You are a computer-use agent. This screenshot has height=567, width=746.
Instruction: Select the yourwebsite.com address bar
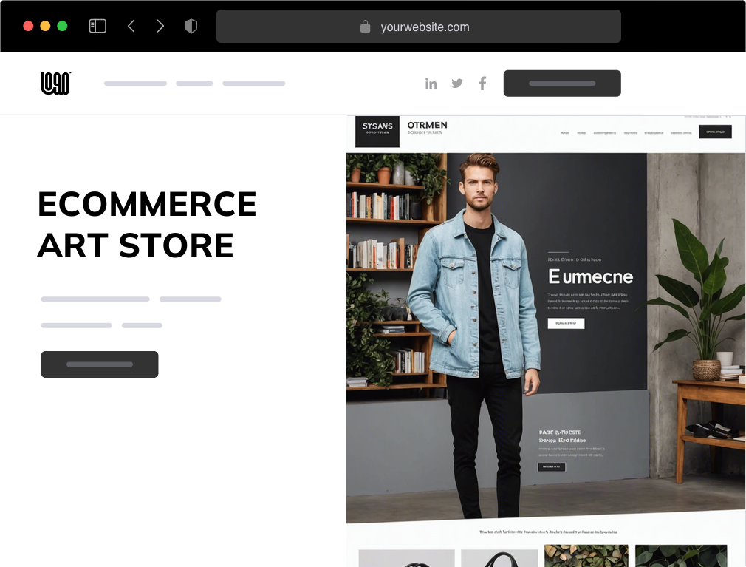coord(419,26)
